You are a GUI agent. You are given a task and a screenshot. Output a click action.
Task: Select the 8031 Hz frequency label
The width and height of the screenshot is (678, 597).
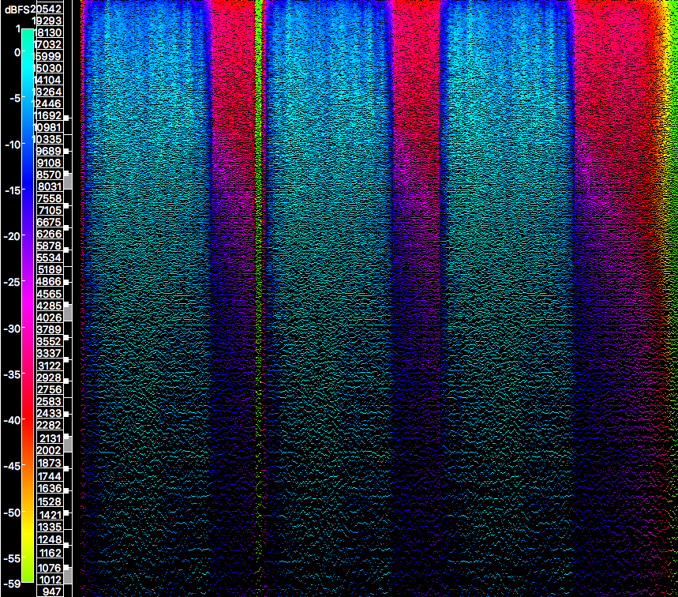coord(49,186)
